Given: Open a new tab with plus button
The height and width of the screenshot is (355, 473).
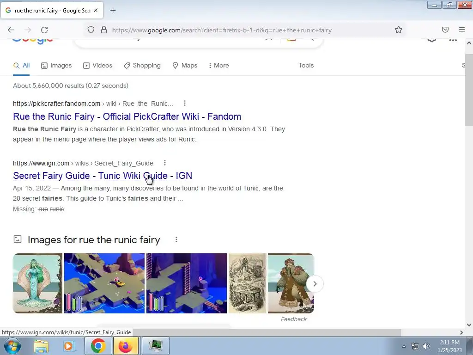Looking at the screenshot, I should [113, 11].
